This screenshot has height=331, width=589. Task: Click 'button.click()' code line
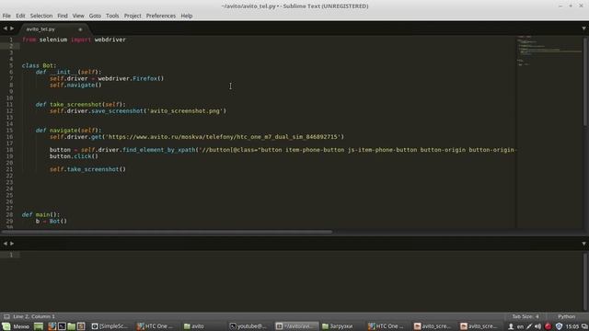(74, 156)
